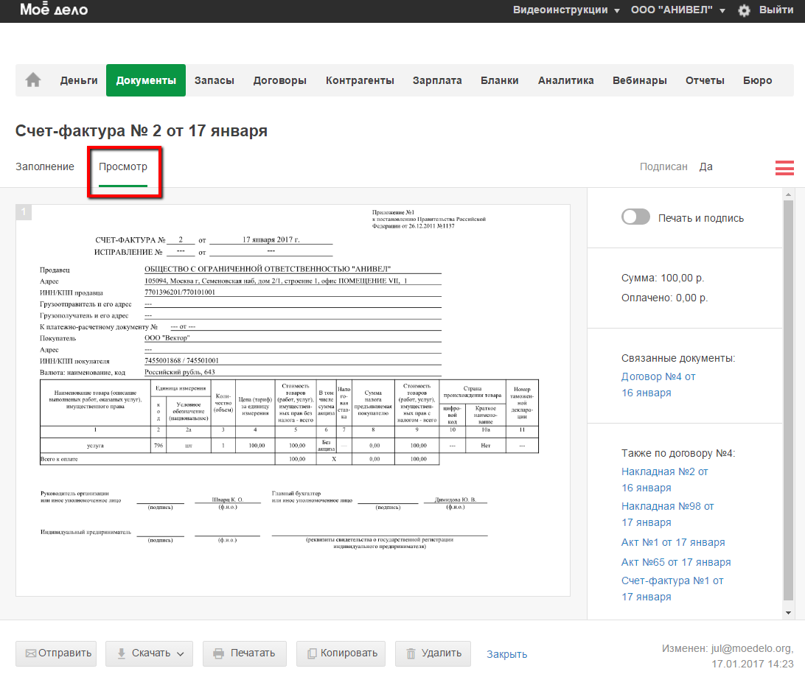This screenshot has height=691, width=805.
Task: Switch to Заполнение tab
Action: coord(45,166)
